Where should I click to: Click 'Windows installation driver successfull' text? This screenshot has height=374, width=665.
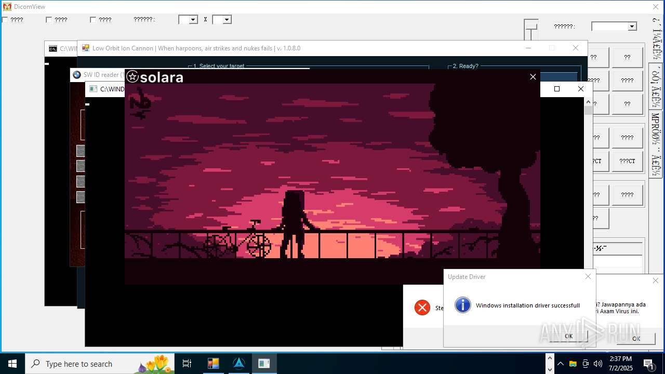(528, 305)
